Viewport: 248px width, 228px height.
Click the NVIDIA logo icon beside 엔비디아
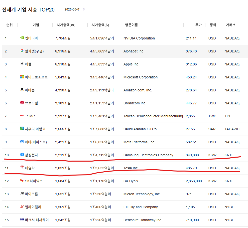(22, 38)
